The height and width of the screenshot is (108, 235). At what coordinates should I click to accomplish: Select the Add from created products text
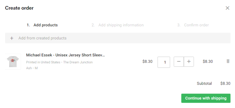point(42,38)
